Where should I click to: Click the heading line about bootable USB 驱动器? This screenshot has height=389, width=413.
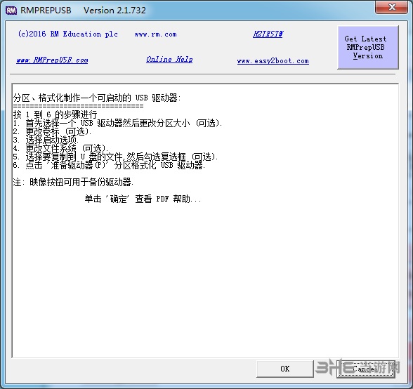click(x=97, y=98)
